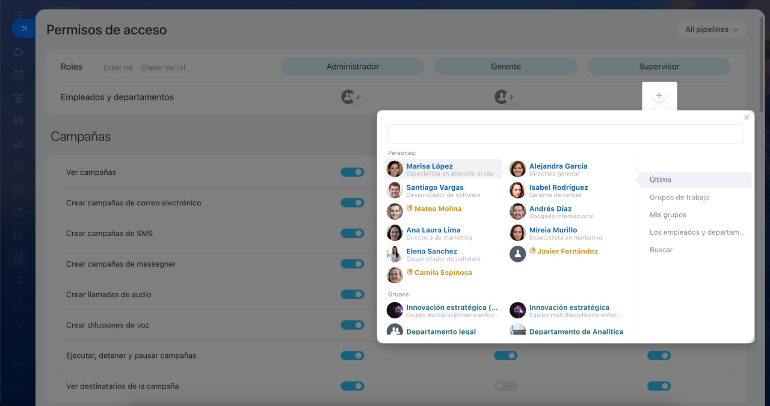Toggle Crear campañas de SMS for Administrador
The image size is (770, 406).
click(x=353, y=233)
